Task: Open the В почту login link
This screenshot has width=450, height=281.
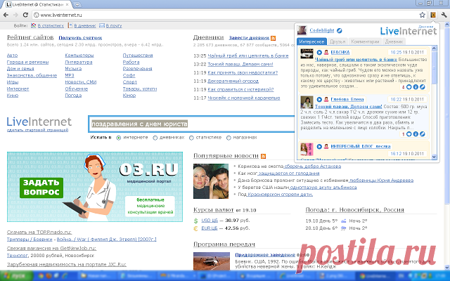Action: [114, 25]
